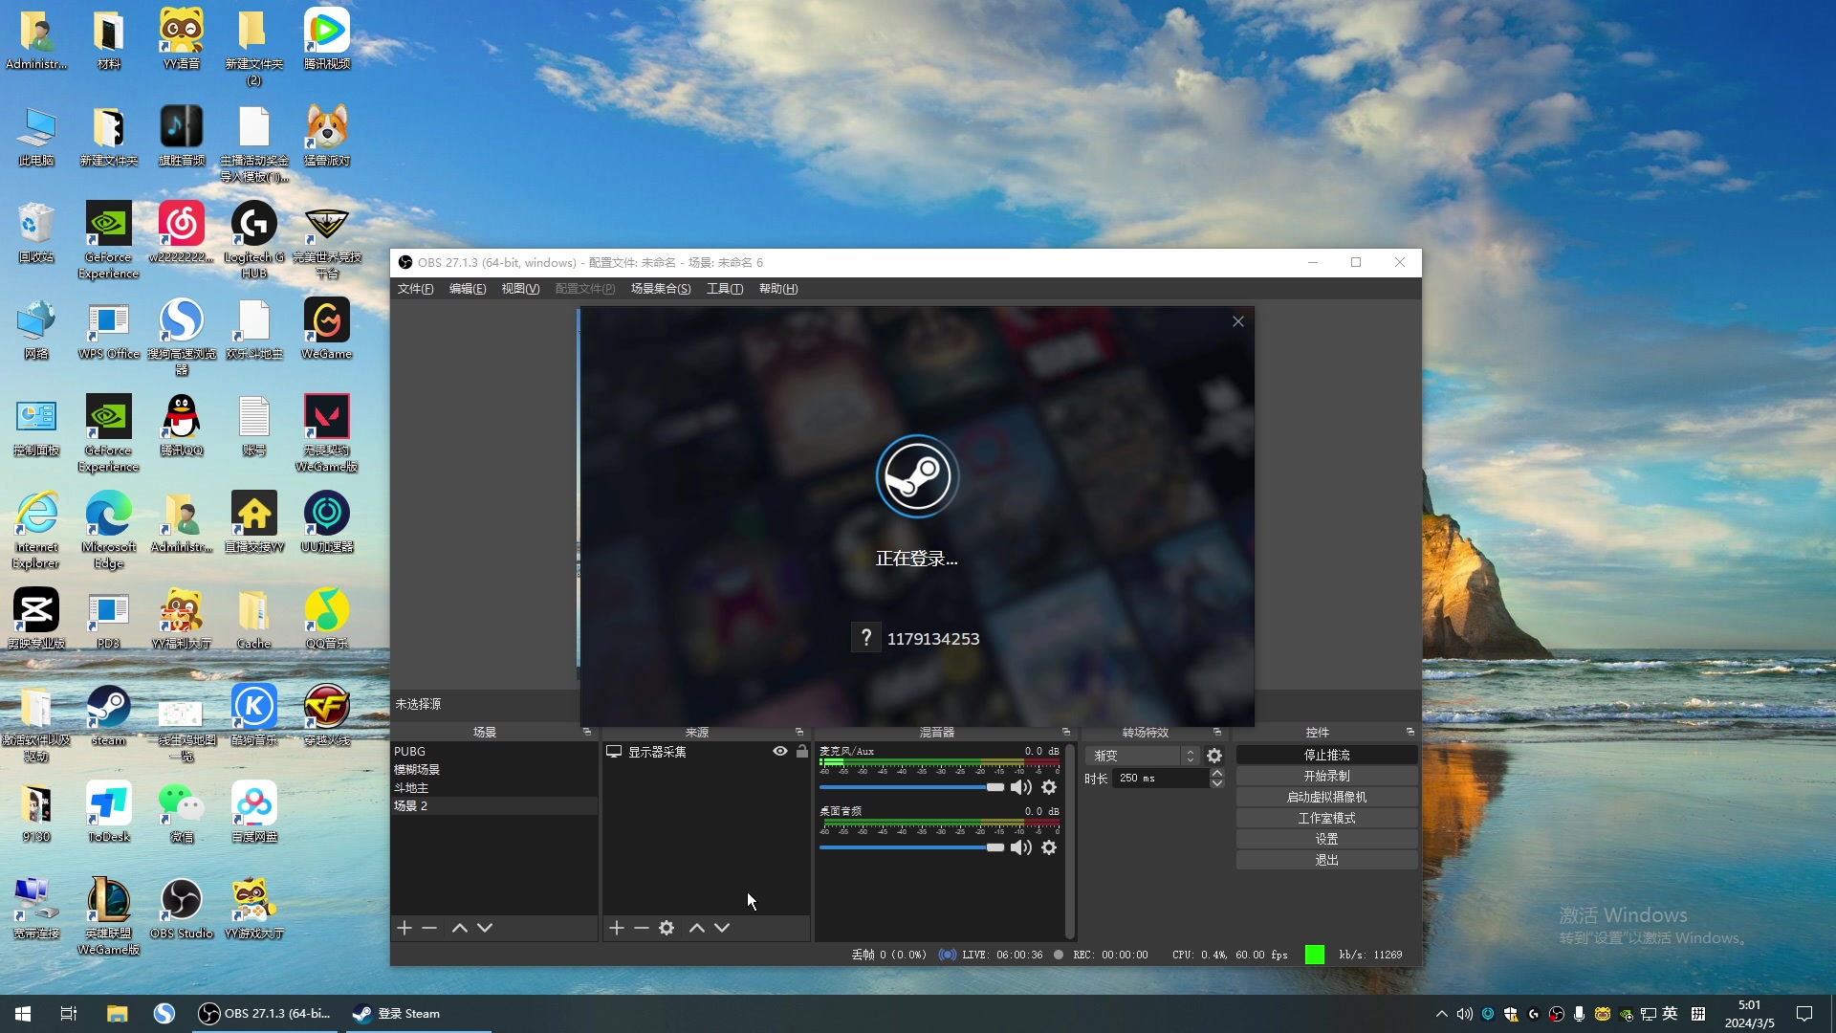The image size is (1836, 1033).
Task: Move the source up in sources list
Action: pyautogui.click(x=697, y=928)
